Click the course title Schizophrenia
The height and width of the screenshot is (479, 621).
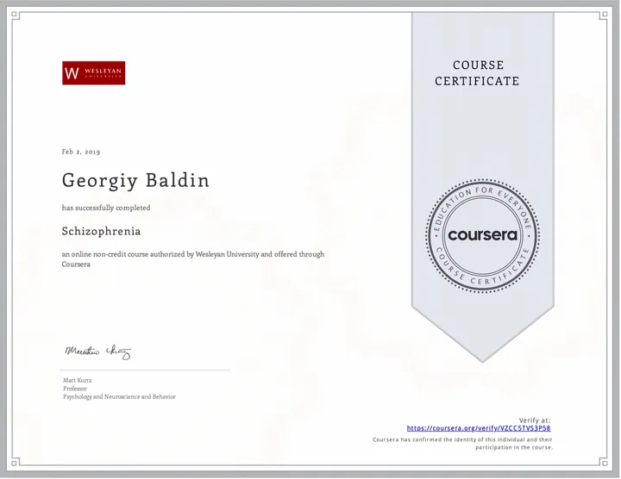pyautogui.click(x=102, y=232)
